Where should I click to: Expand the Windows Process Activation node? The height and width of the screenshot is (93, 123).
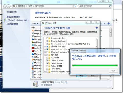tap(45, 72)
